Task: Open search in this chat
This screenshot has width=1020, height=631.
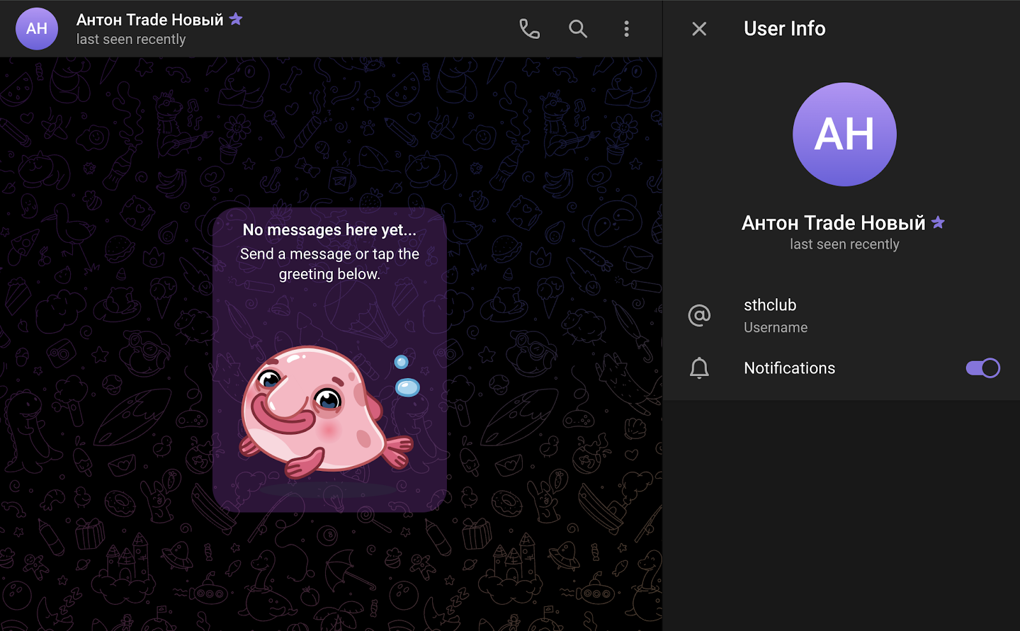Action: pyautogui.click(x=578, y=29)
